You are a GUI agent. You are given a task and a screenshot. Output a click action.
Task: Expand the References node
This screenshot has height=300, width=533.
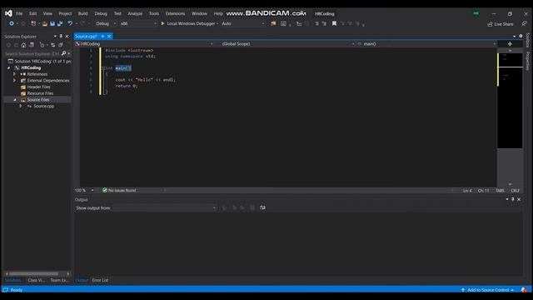point(14,74)
